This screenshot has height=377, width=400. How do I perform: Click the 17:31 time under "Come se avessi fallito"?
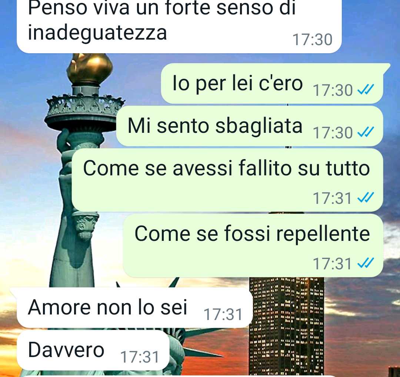coord(332,198)
